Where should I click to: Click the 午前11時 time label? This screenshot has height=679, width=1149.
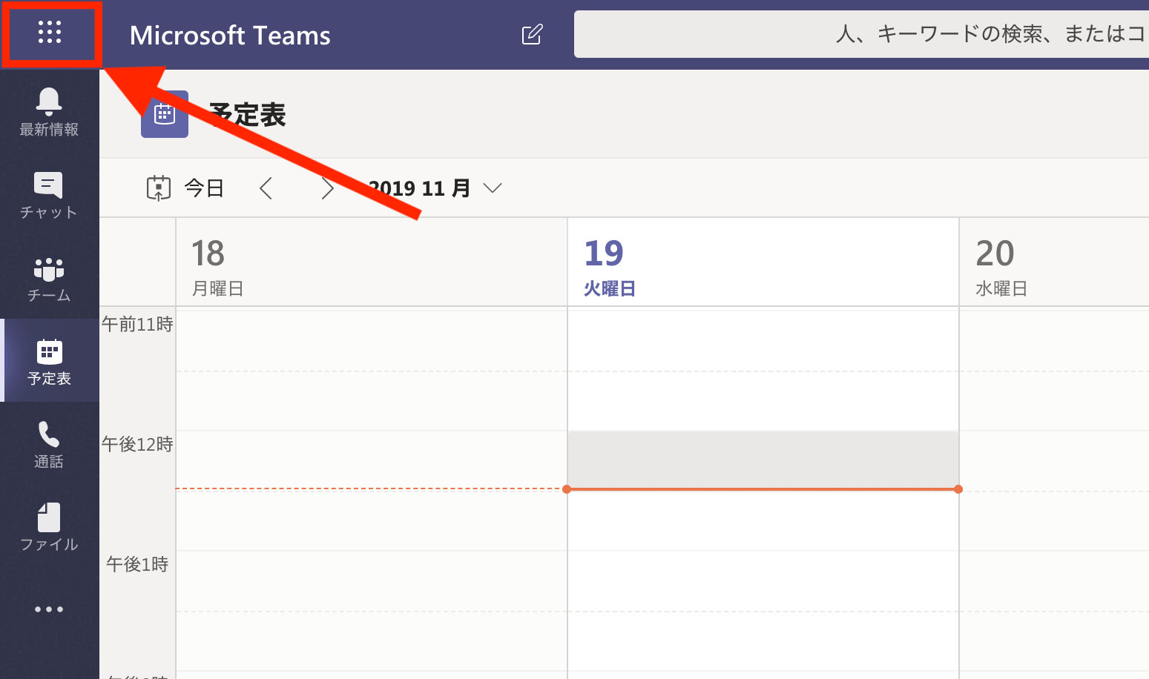[x=137, y=324]
